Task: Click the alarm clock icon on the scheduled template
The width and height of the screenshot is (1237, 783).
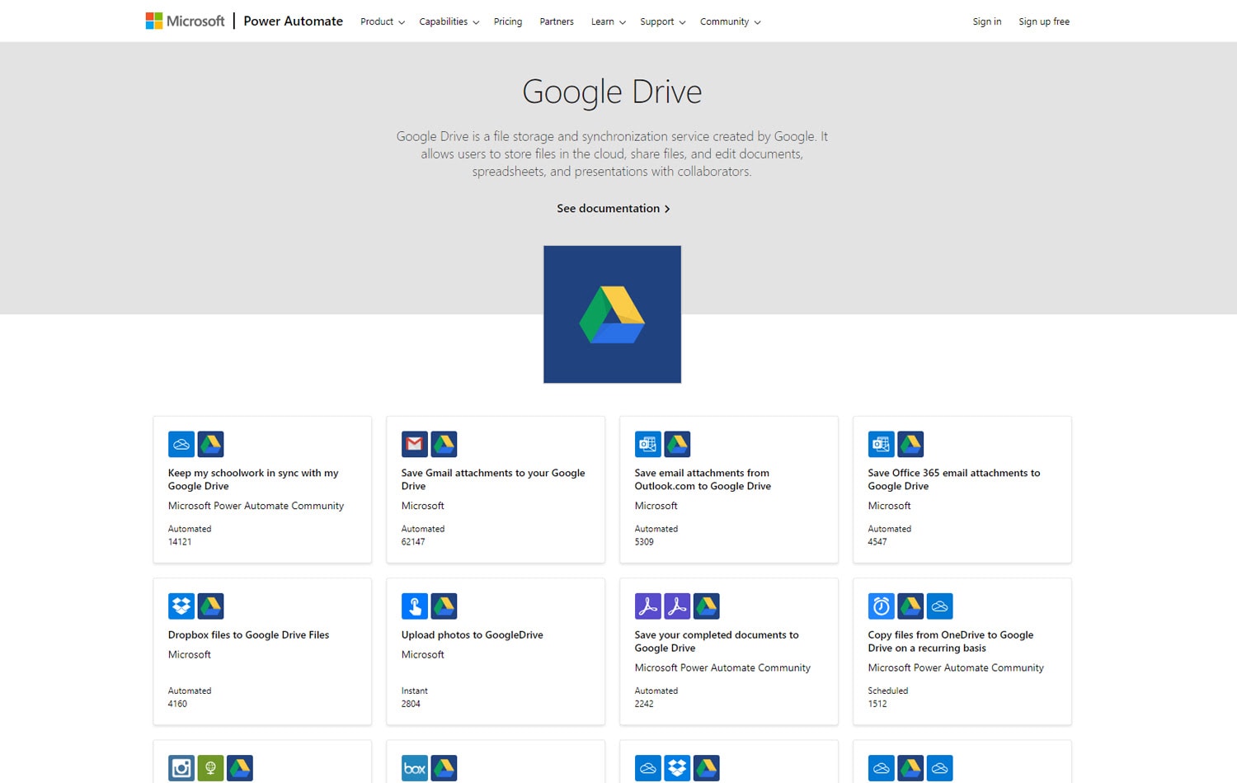Action: pyautogui.click(x=882, y=606)
